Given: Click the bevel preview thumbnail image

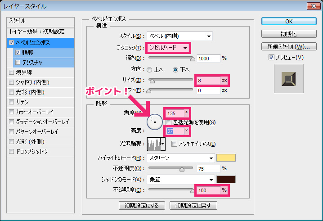Looking at the screenshot, I should (288, 79).
